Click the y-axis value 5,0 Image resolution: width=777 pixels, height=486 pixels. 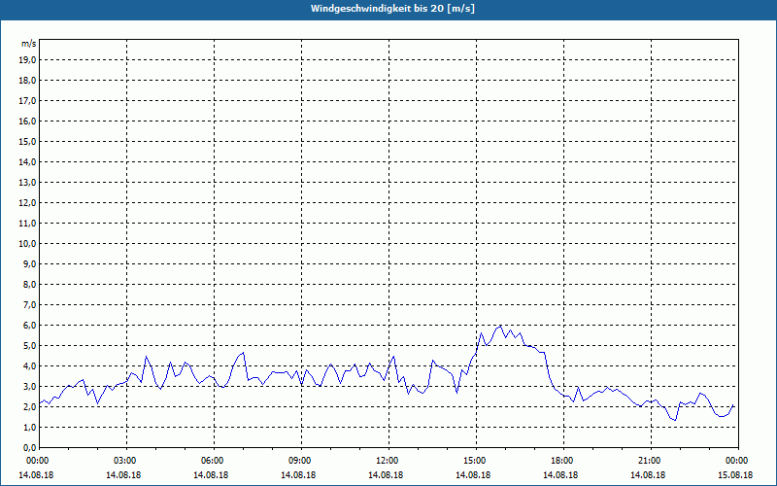coord(29,346)
